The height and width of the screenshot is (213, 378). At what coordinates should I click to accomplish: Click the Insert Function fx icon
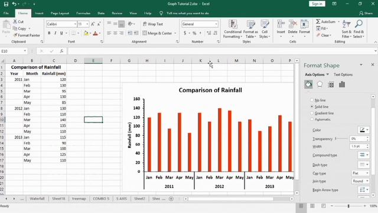61,51
